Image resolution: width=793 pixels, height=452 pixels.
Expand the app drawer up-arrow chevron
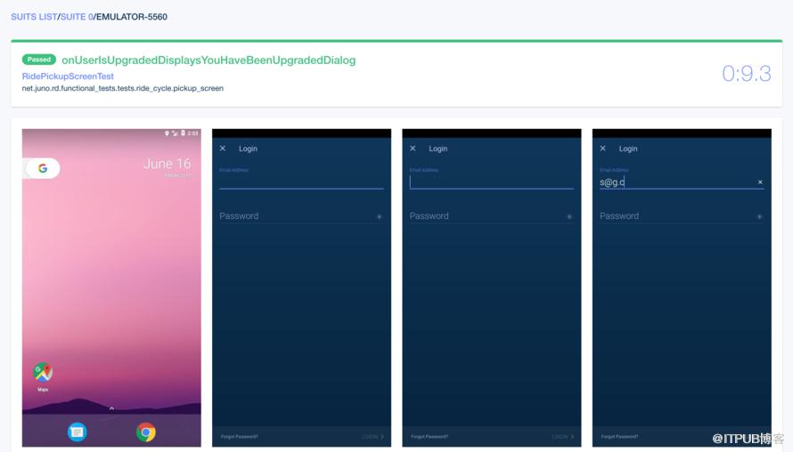pyautogui.click(x=111, y=408)
